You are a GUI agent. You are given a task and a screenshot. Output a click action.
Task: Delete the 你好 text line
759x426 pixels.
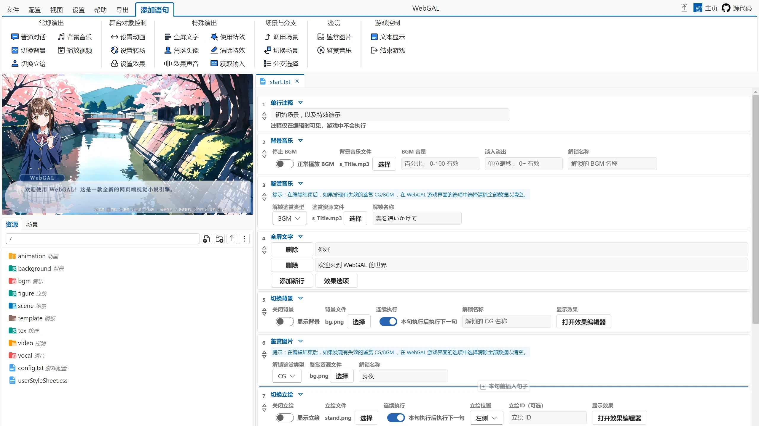292,249
